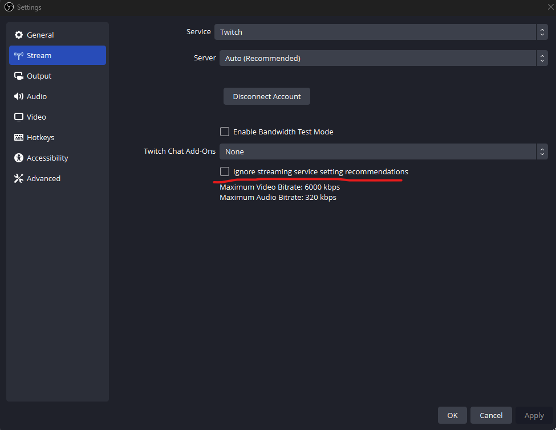Tick Ignore streaming service setting recommendations
The image size is (556, 430).
225,171
